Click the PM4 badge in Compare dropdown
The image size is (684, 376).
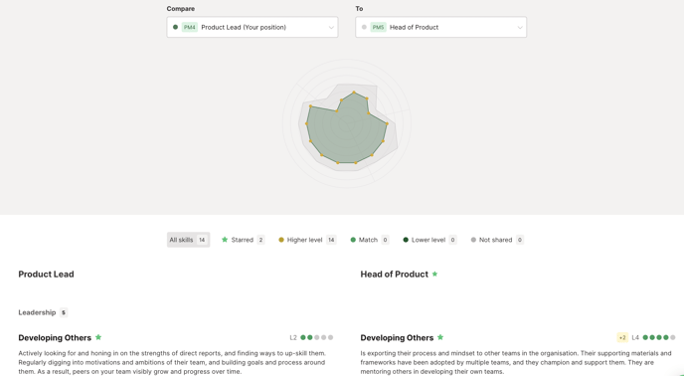click(x=189, y=27)
